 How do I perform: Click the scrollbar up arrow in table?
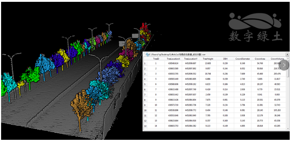point(288,59)
